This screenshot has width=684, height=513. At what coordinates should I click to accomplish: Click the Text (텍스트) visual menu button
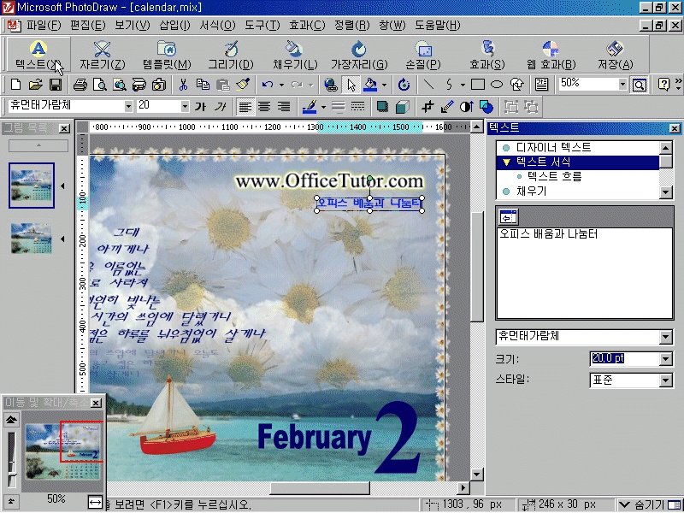coord(38,55)
